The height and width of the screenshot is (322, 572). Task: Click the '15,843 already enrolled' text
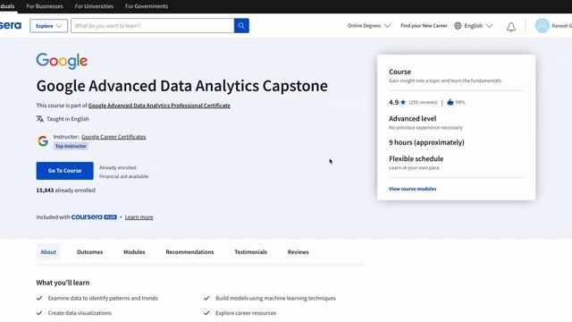click(65, 191)
